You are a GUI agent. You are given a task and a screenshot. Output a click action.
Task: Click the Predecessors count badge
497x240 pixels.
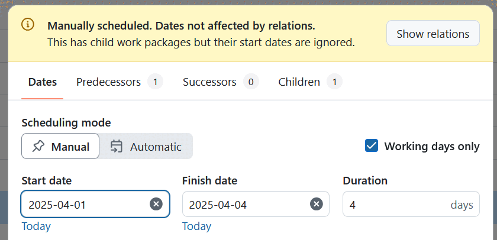(155, 82)
